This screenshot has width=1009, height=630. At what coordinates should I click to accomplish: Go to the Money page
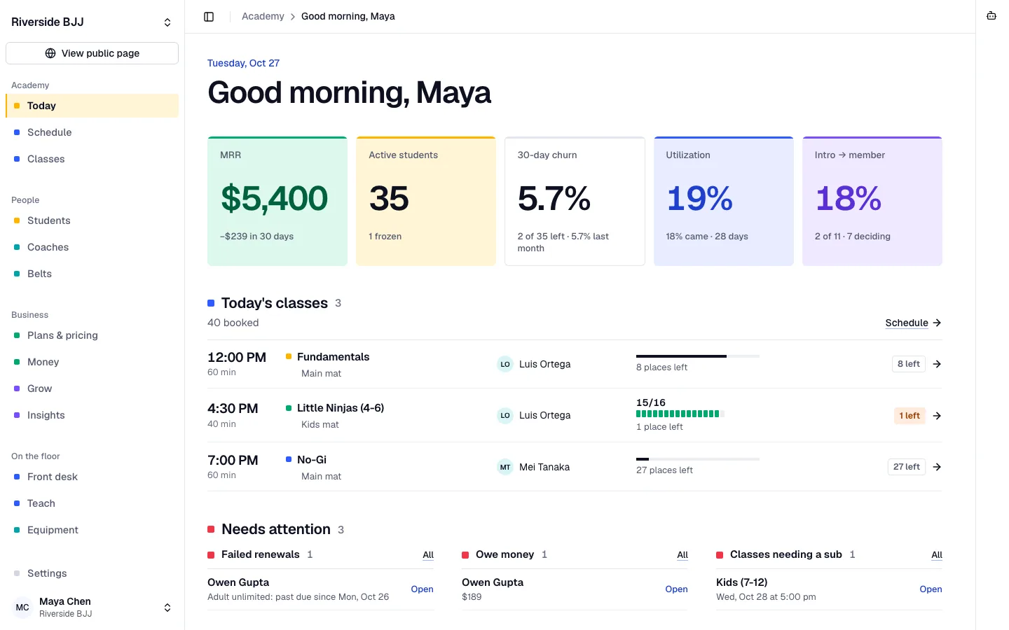coord(92,362)
